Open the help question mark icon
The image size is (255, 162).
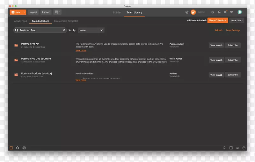click(244, 148)
